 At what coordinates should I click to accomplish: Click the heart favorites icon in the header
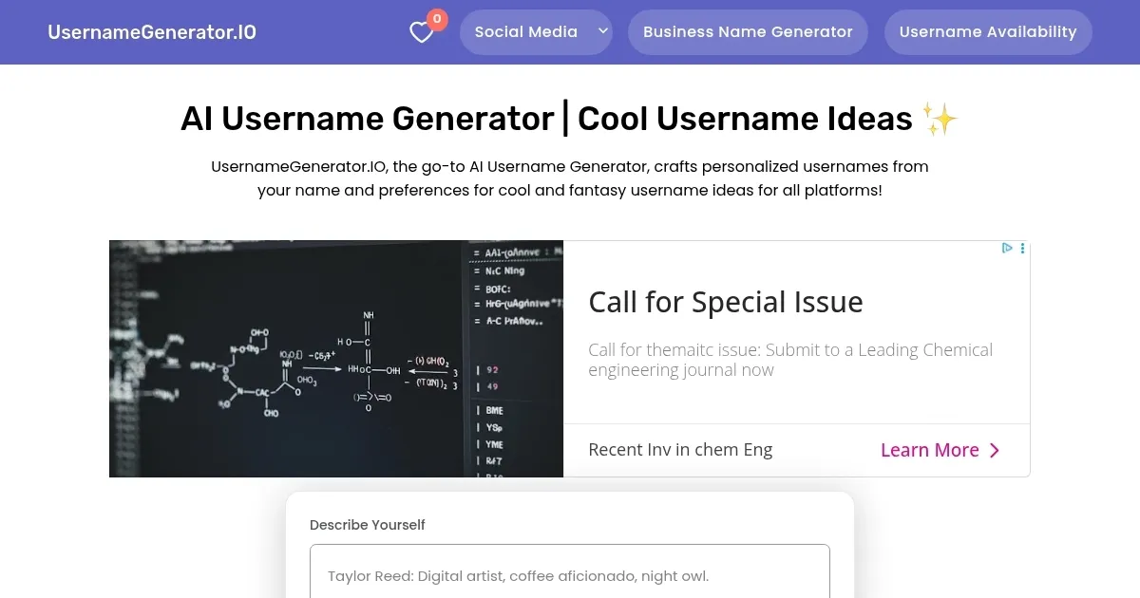(x=419, y=31)
